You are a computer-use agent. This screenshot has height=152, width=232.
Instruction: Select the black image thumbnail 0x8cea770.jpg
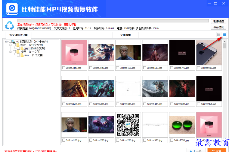182,53
